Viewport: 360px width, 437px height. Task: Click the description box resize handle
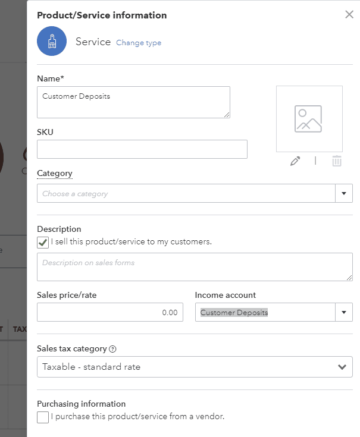tap(349, 278)
